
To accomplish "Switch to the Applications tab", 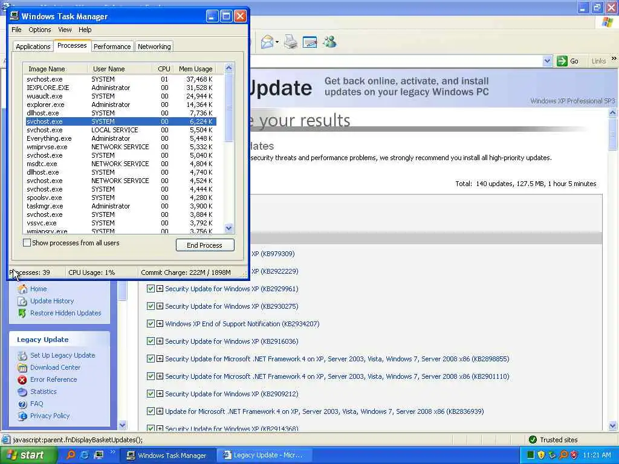I will 33,47.
